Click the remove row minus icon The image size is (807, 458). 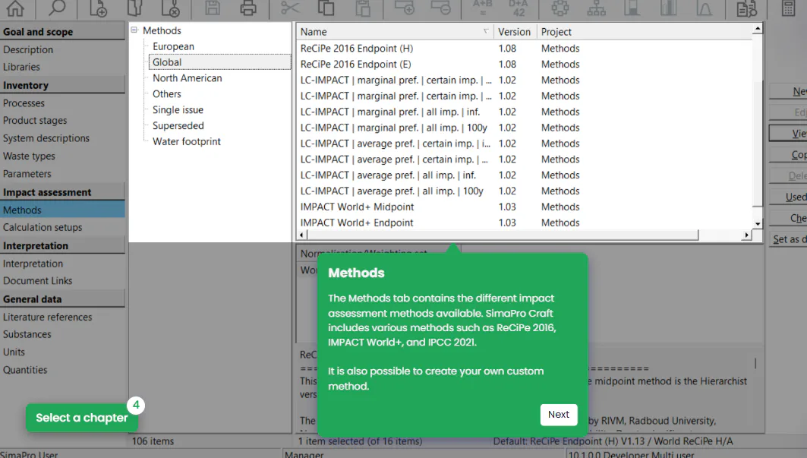tap(440, 8)
